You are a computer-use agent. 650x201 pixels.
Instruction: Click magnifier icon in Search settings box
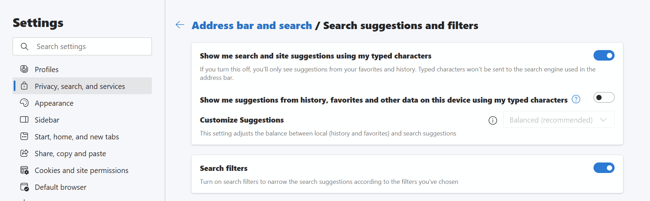coord(24,46)
